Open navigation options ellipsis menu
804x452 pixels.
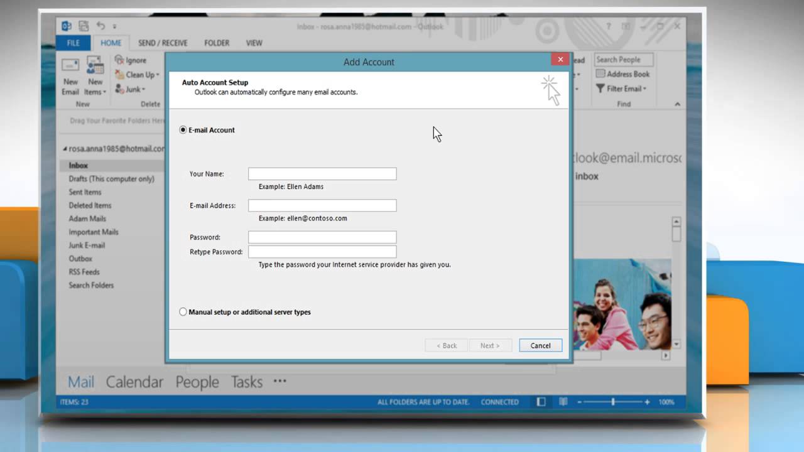pos(280,380)
